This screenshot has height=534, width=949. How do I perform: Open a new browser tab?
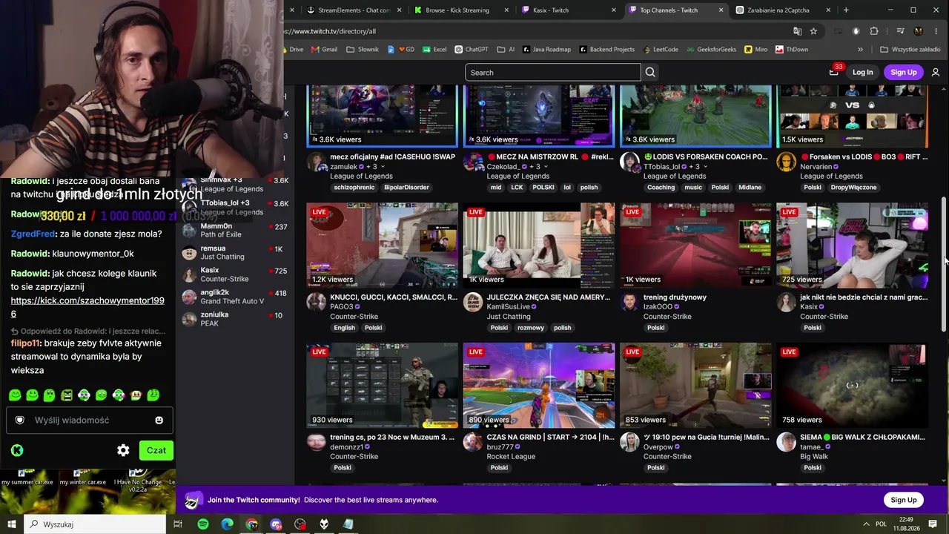(846, 10)
